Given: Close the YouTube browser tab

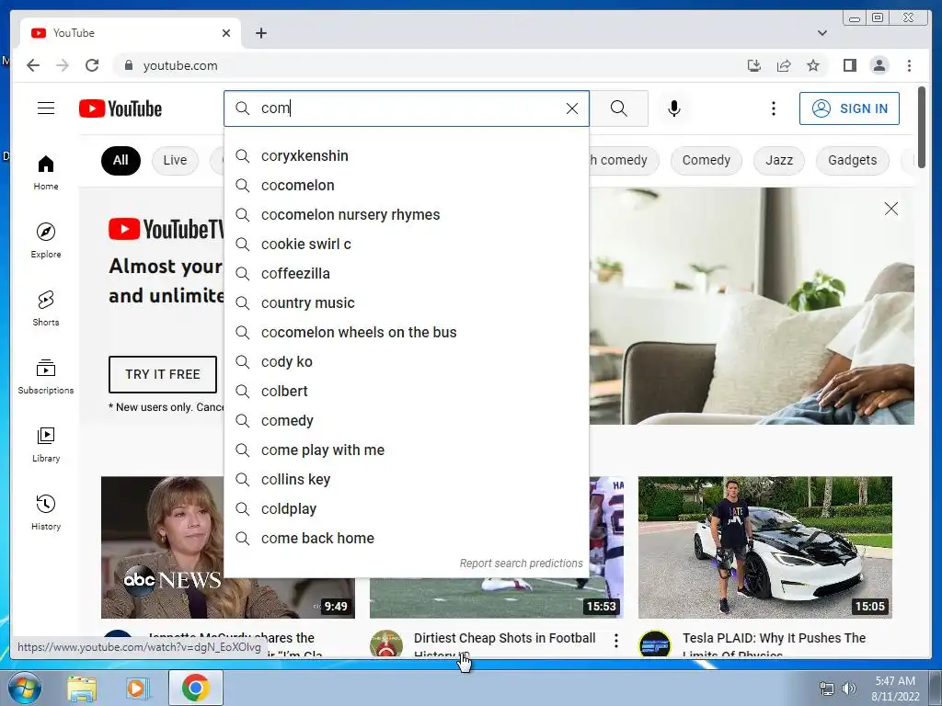Looking at the screenshot, I should click(226, 33).
